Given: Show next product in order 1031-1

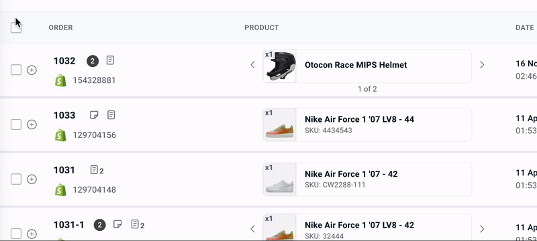Looking at the screenshot, I should [482, 229].
